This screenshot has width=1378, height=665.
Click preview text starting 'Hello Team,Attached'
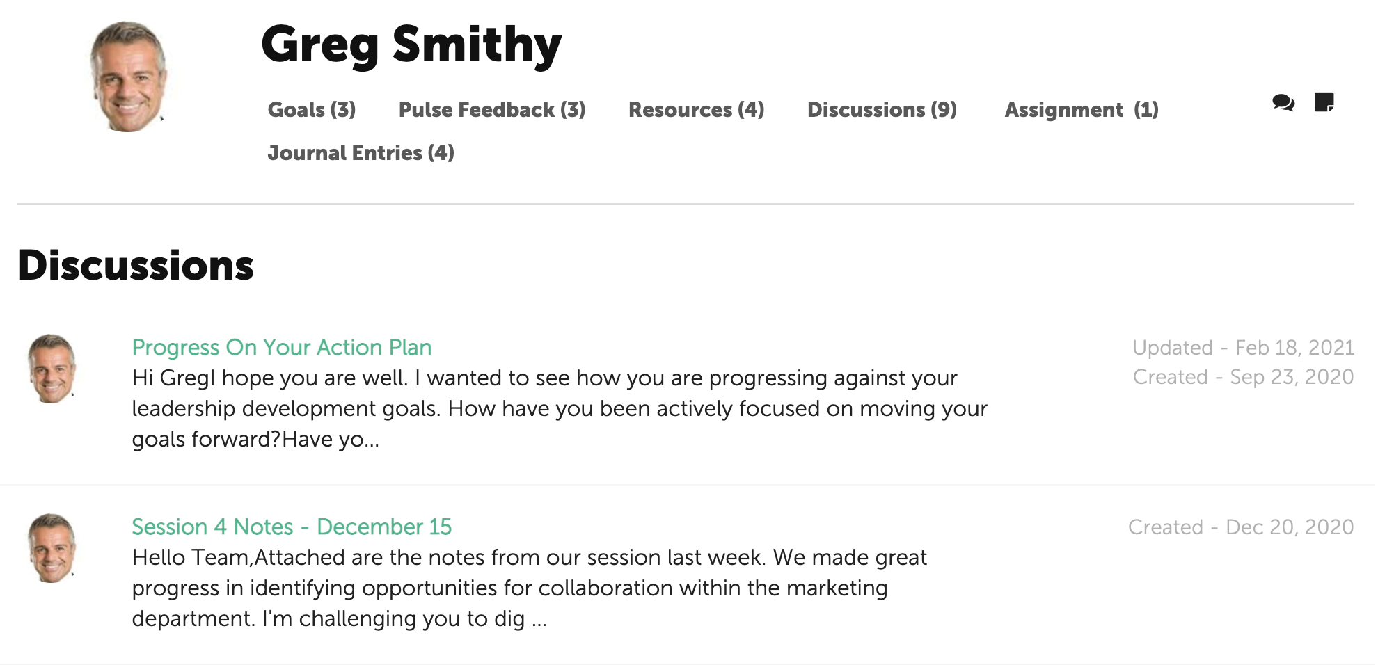(x=530, y=588)
